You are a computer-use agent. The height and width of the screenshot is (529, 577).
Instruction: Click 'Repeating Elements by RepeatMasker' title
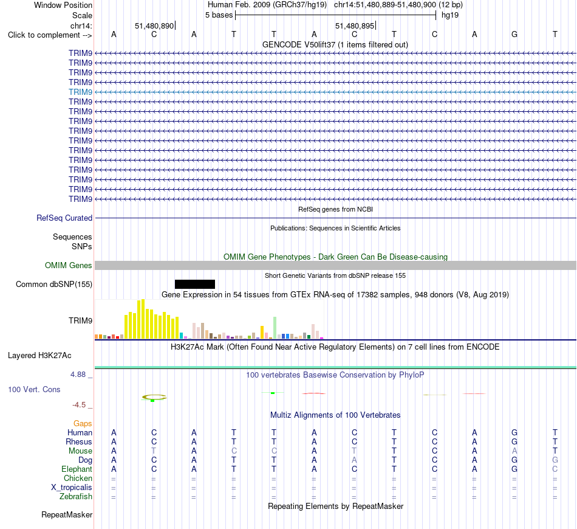(x=335, y=507)
